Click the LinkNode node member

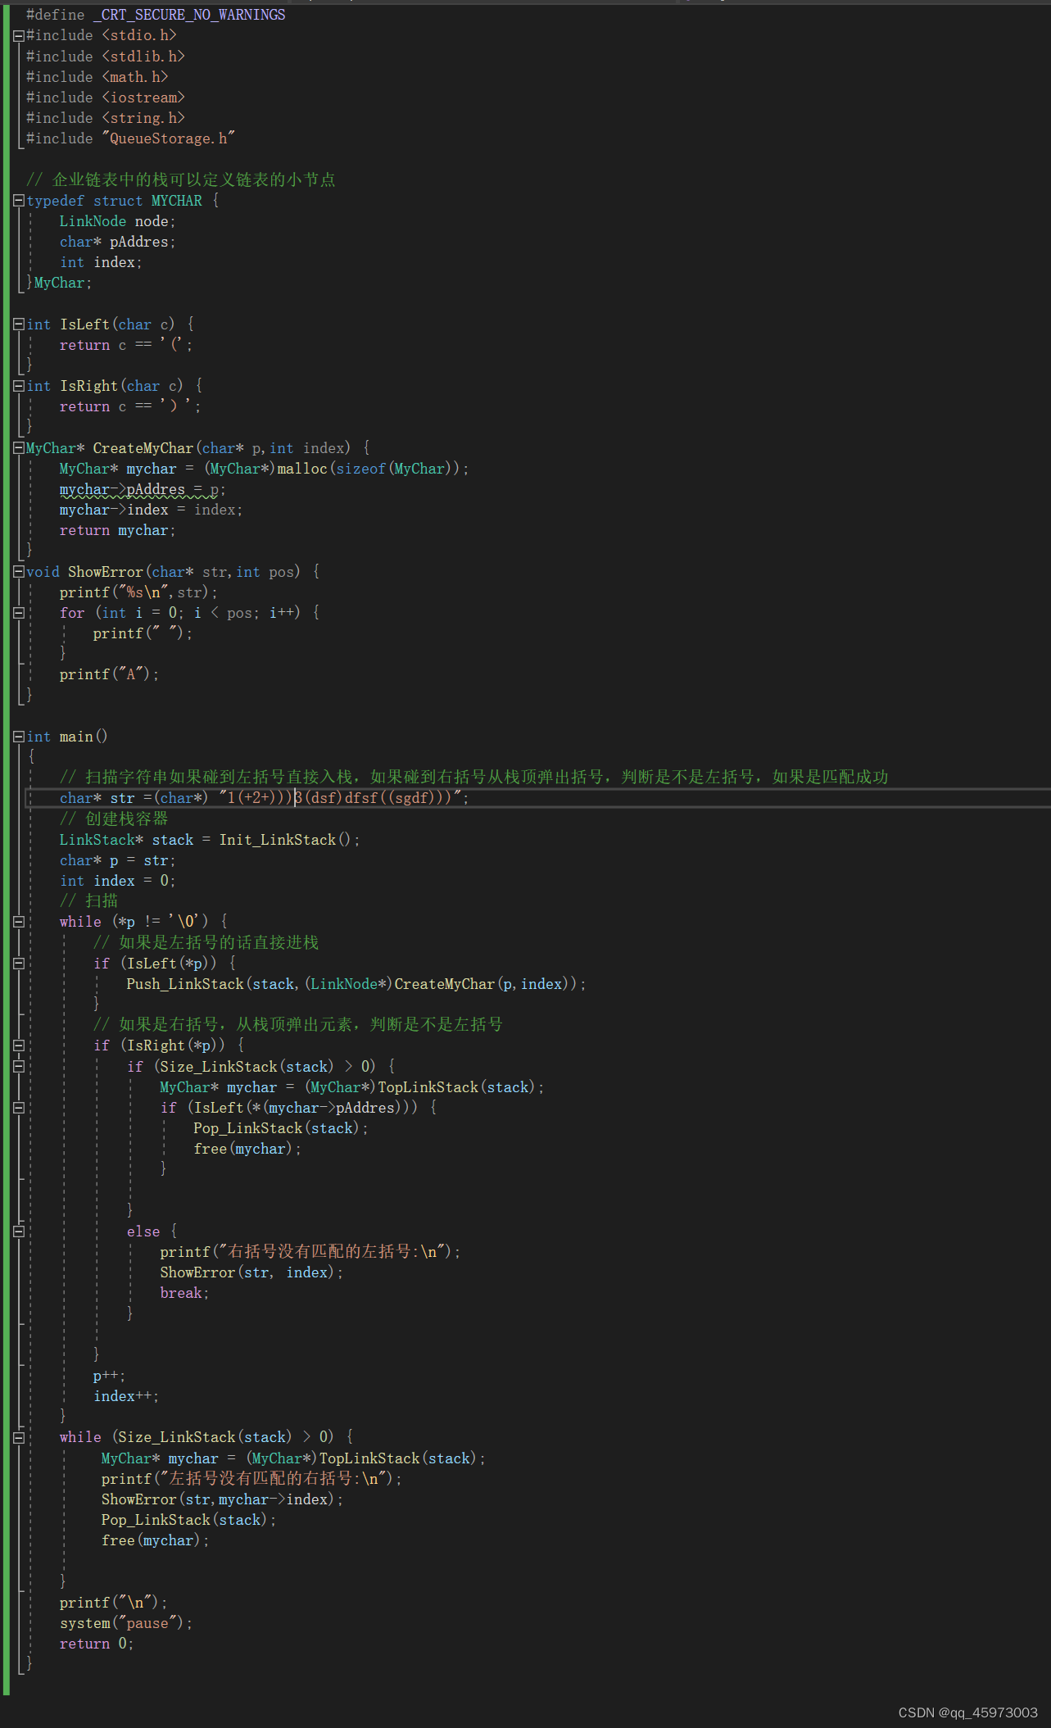(117, 221)
